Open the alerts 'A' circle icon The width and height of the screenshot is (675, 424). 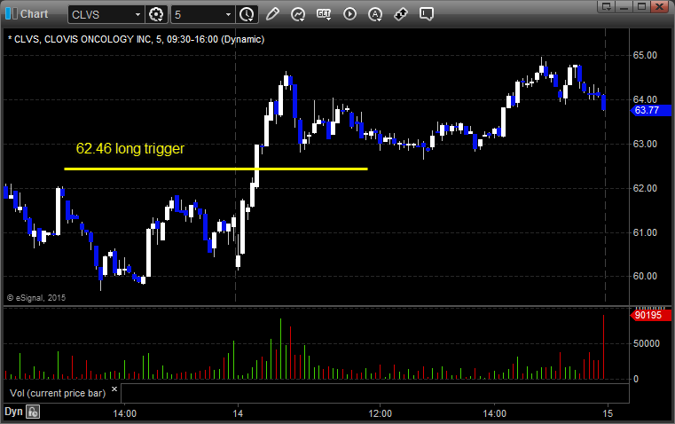[x=375, y=14]
